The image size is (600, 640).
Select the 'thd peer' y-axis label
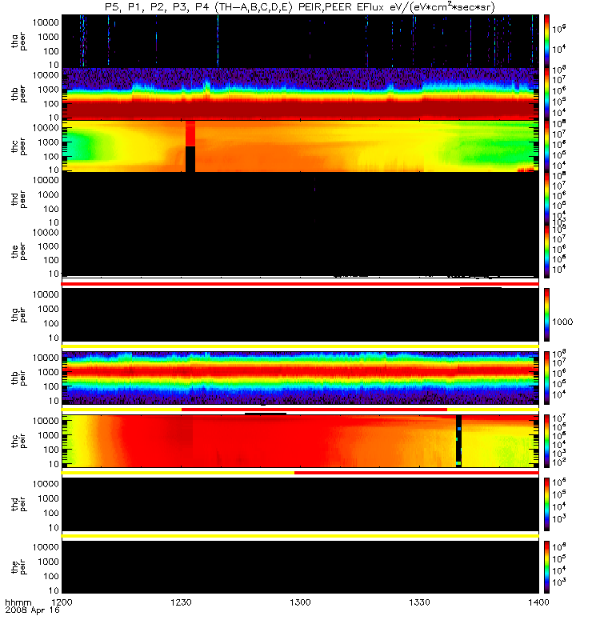coord(18,199)
